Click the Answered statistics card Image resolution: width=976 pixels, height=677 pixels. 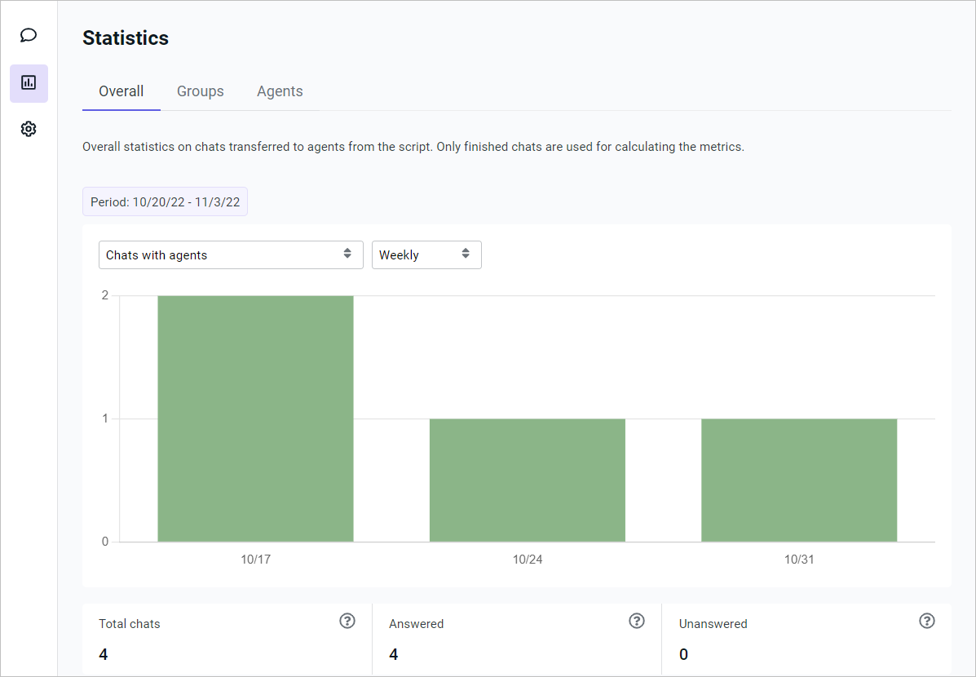pos(516,639)
